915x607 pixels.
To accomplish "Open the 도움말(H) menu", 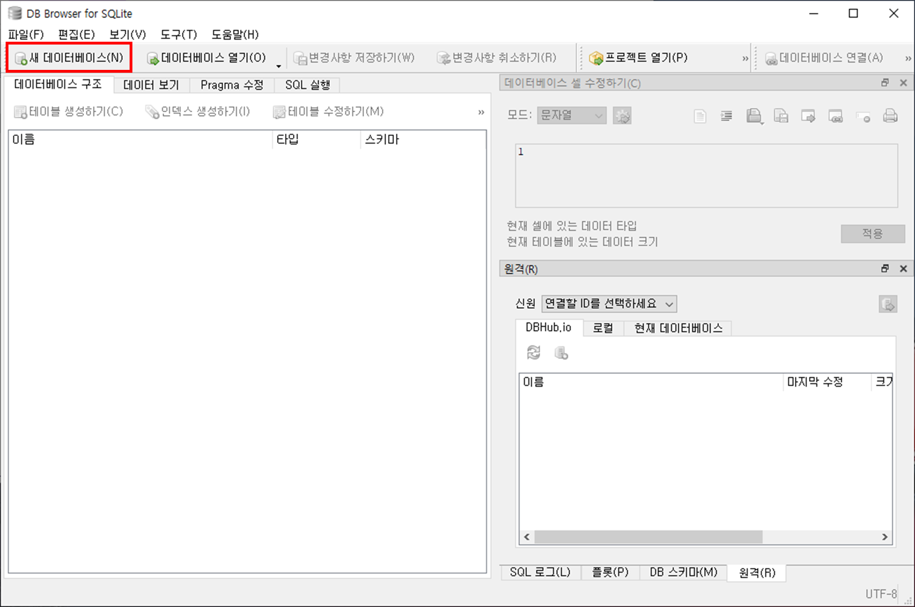I will pos(235,34).
